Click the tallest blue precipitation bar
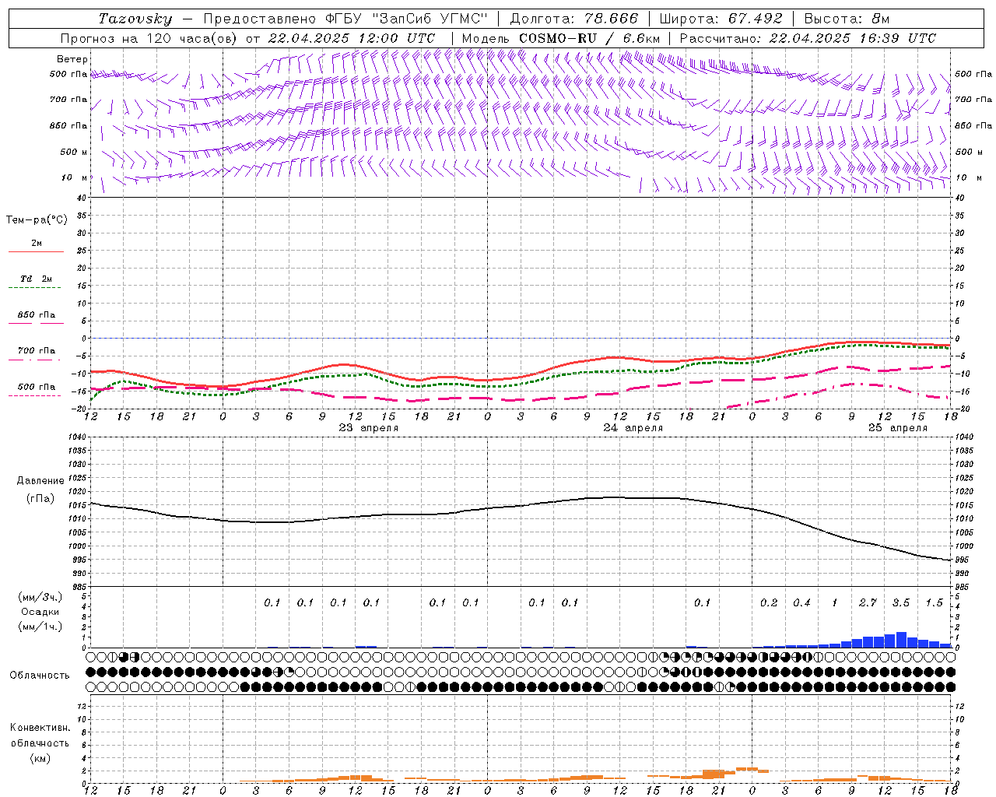Image resolution: width=996 pixels, height=797 pixels. [901, 640]
